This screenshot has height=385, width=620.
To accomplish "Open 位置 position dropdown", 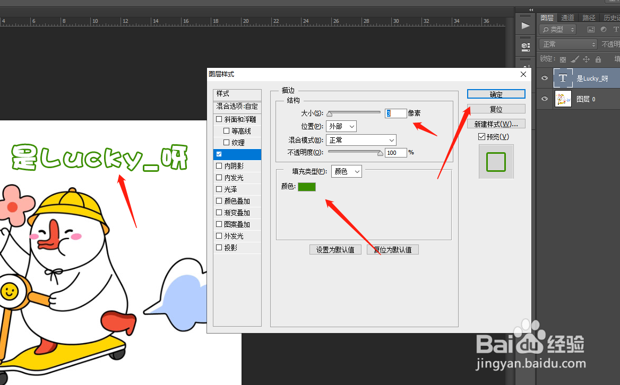I will [x=341, y=126].
